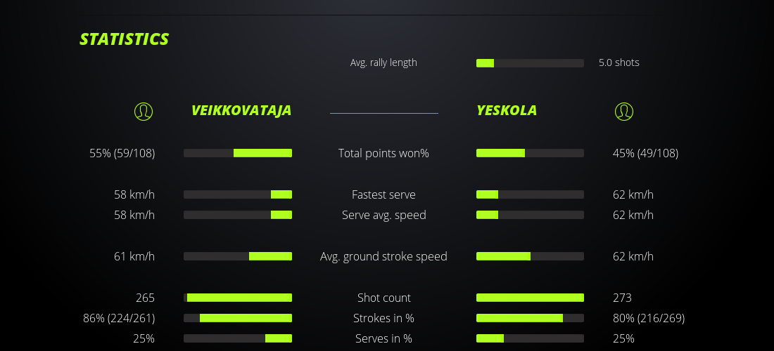Viewport: 774px width, 351px height.
Task: Click Yeskola's player profile icon
Action: click(624, 111)
